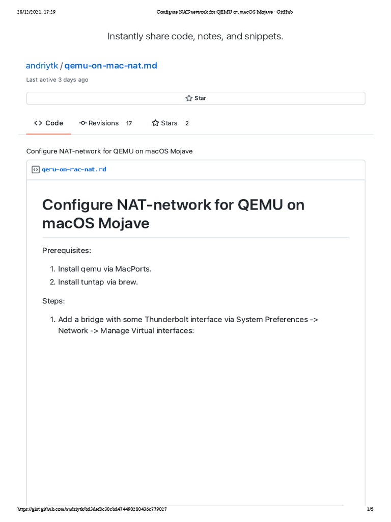The image size is (391, 522).
Task: Switch to the Revisions tab
Action: (x=103, y=123)
